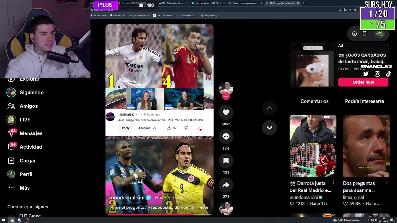Open the Windows Start button
Image resolution: width=397 pixels, height=223 pixels.
4,220
